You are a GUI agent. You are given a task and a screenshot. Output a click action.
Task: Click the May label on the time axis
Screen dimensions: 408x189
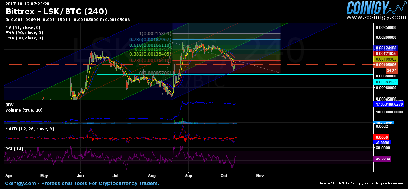[44, 176]
